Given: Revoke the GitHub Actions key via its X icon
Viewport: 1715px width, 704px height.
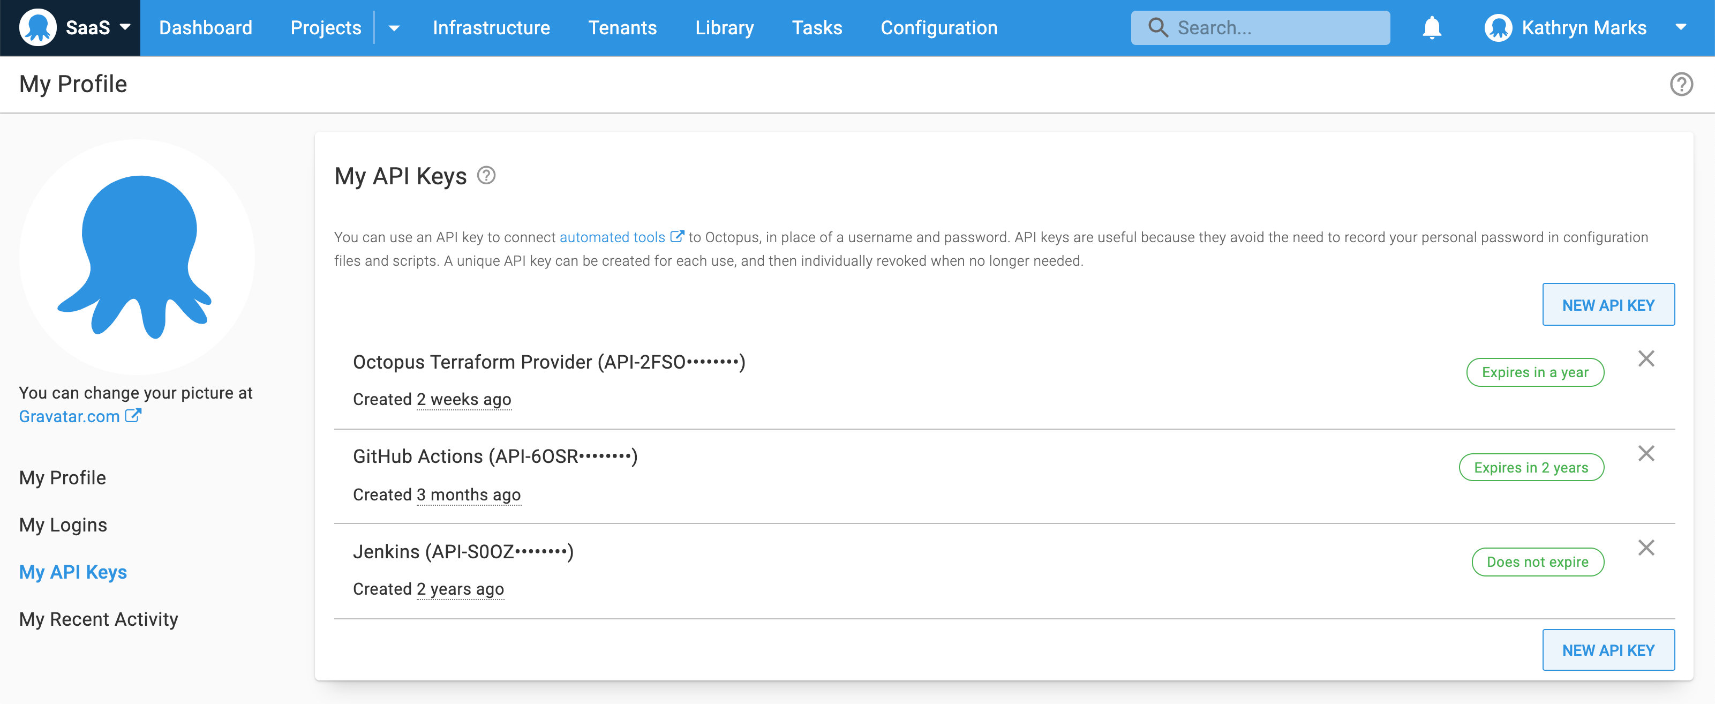Looking at the screenshot, I should click(1647, 453).
